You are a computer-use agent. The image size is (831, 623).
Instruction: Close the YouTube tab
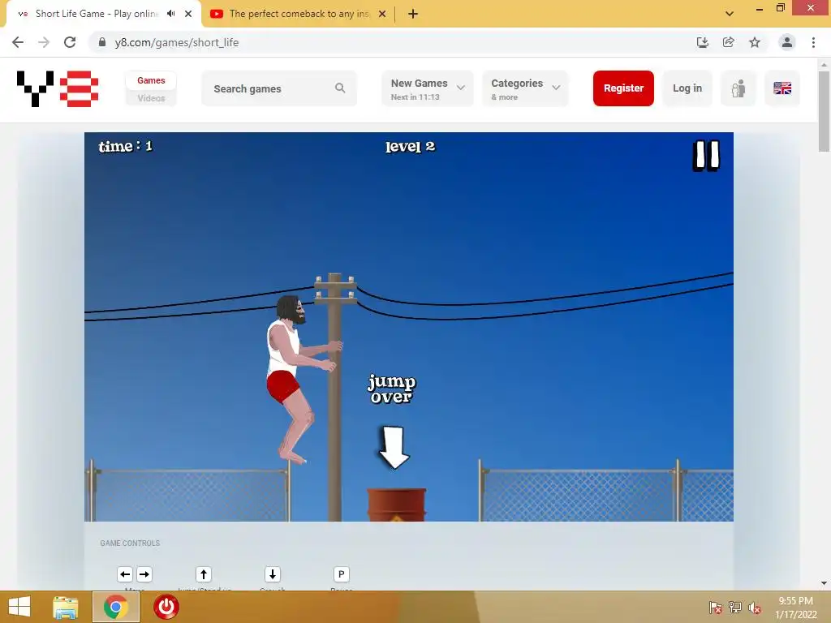[x=382, y=14]
